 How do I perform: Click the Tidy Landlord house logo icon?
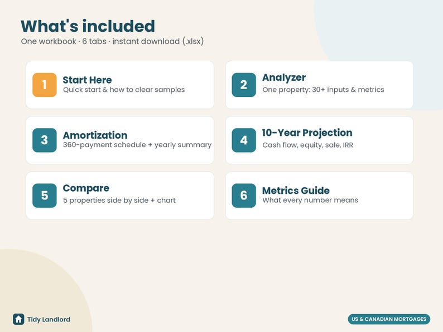[x=18, y=319]
